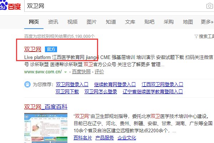Open camera image search icon
The image size is (214, 143).
(x=210, y=6)
